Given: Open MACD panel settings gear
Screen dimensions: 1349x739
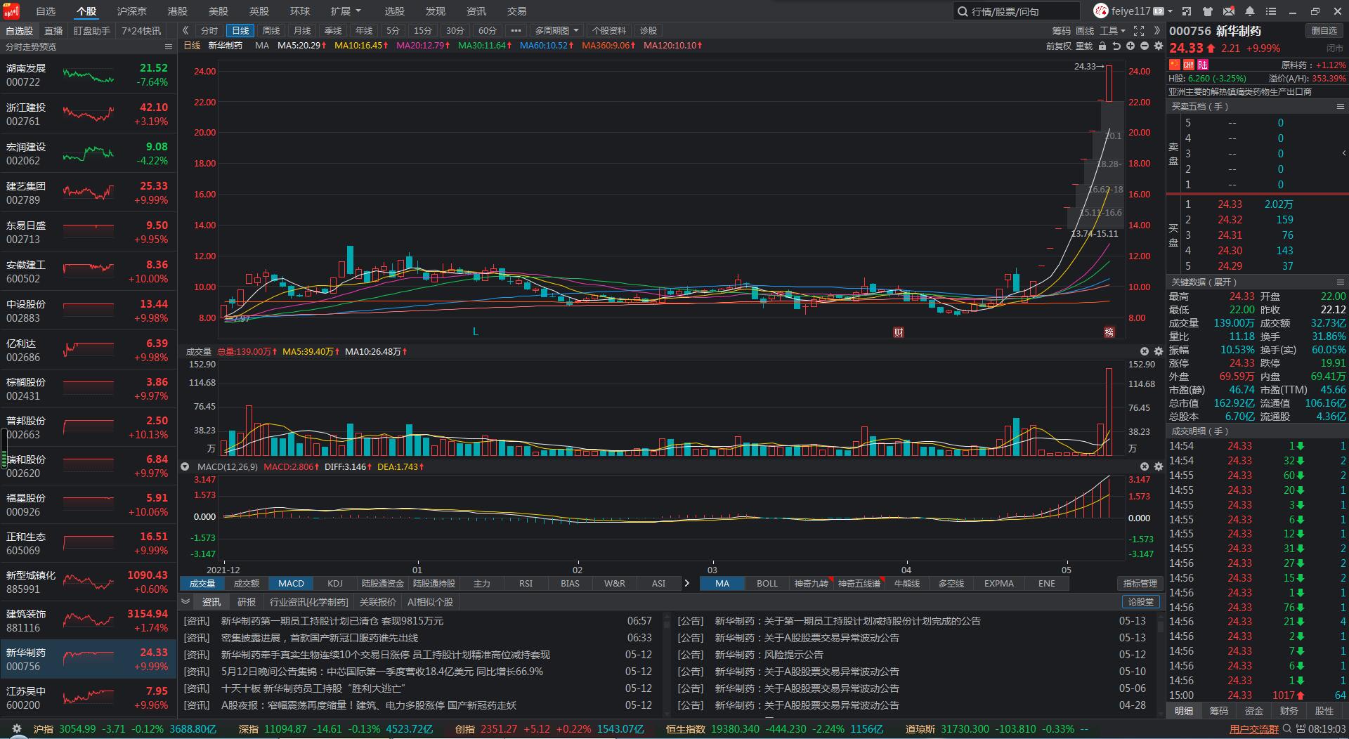Looking at the screenshot, I should click(x=1159, y=466).
